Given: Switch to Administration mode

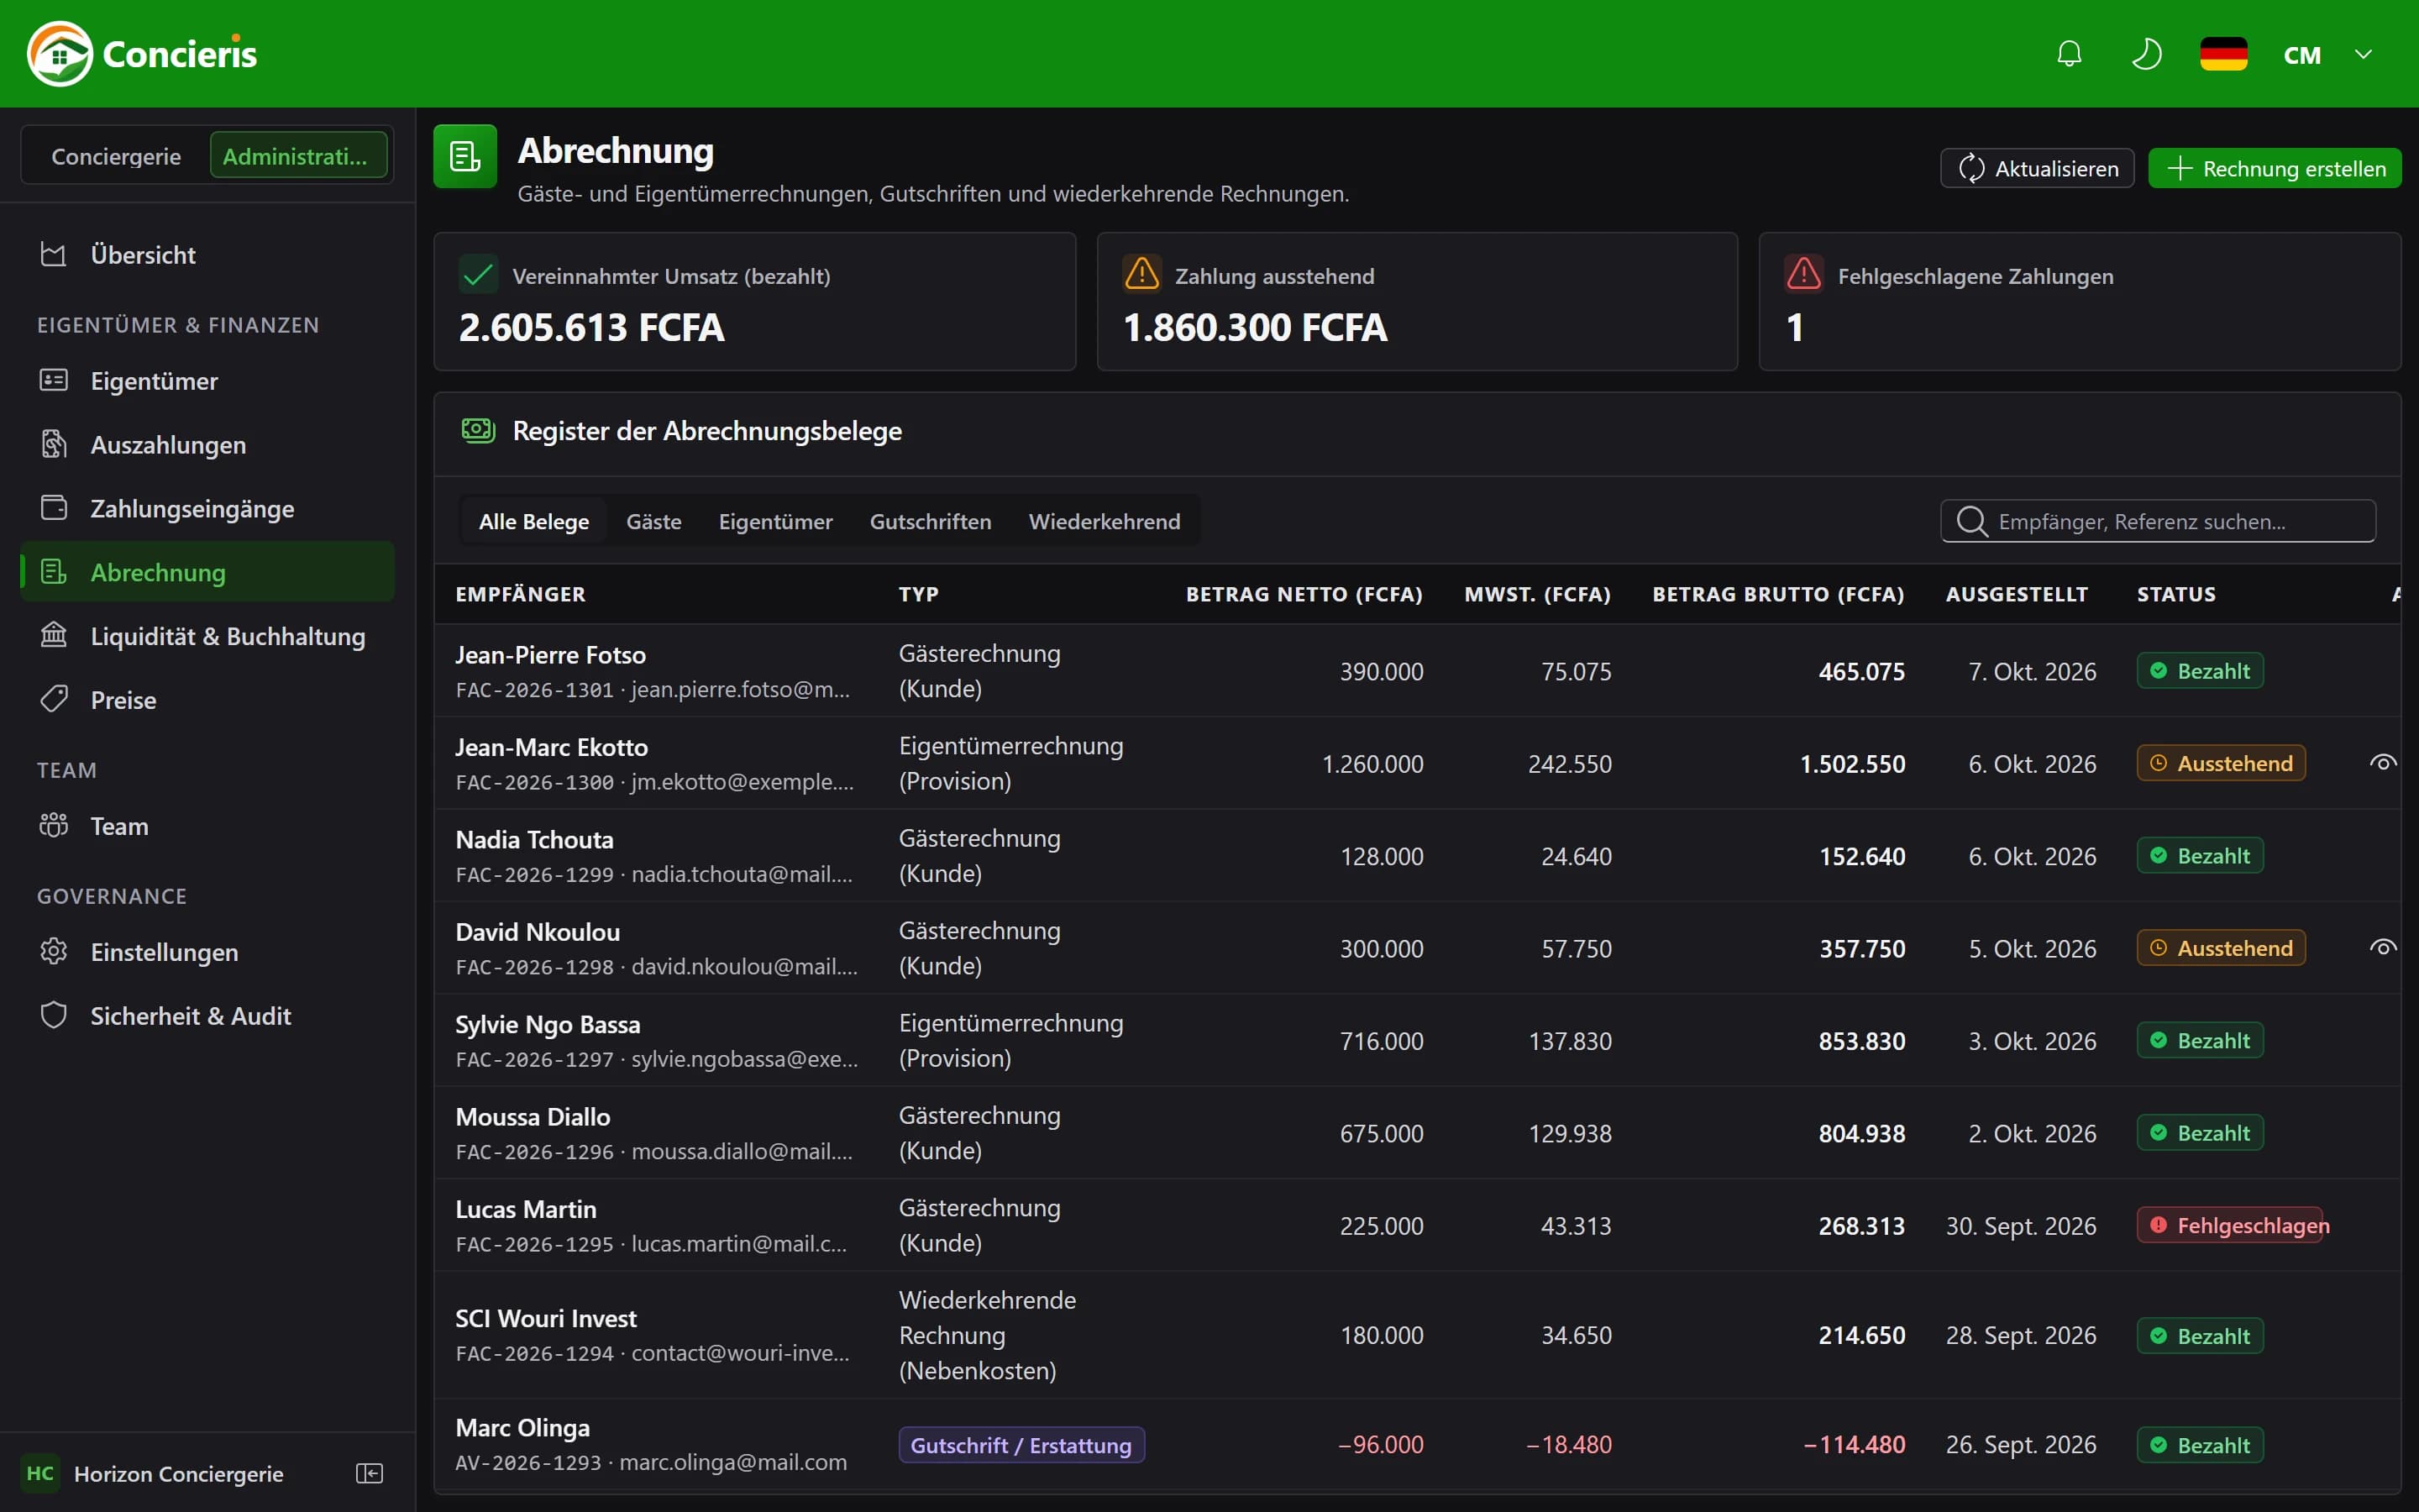Looking at the screenshot, I should 298,156.
